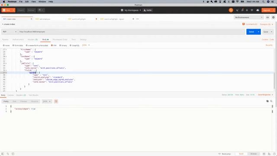Open environment quick look eye icon
The width and height of the screenshot is (277, 156).
pos(267,17)
